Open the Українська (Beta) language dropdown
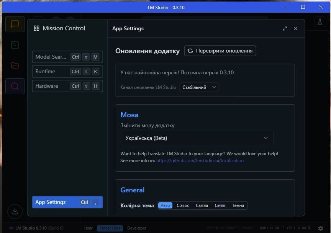Viewport: 331px width, 233px height. tap(197, 138)
